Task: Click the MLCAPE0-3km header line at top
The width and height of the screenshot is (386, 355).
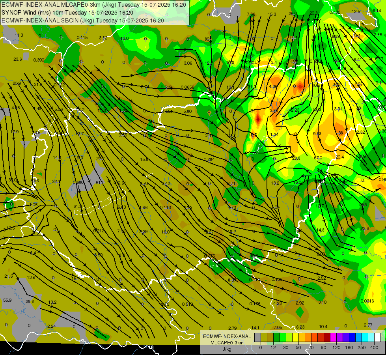Action: (94, 5)
